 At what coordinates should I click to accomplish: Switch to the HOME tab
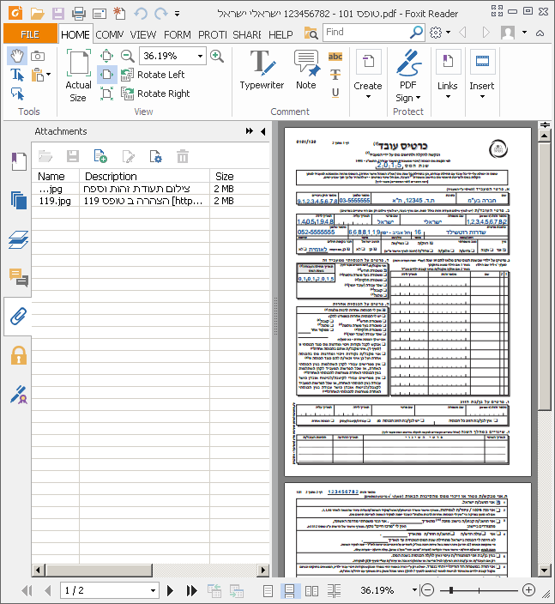(75, 34)
